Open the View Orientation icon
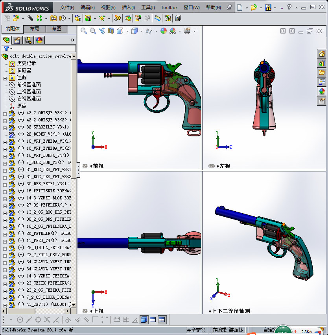Screen dimensions: 328x335 click(x=120, y=31)
